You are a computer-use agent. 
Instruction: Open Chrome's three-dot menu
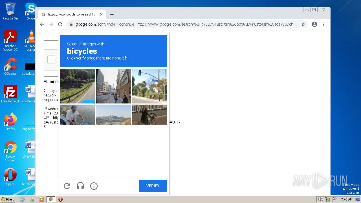[323, 24]
